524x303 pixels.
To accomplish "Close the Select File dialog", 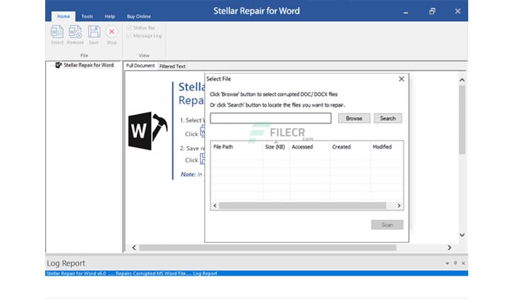I will tap(401, 79).
